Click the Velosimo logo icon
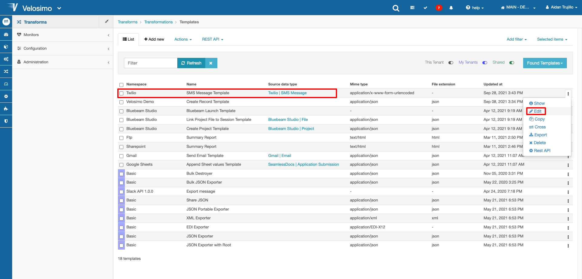The height and width of the screenshot is (279, 582). [x=13, y=7]
